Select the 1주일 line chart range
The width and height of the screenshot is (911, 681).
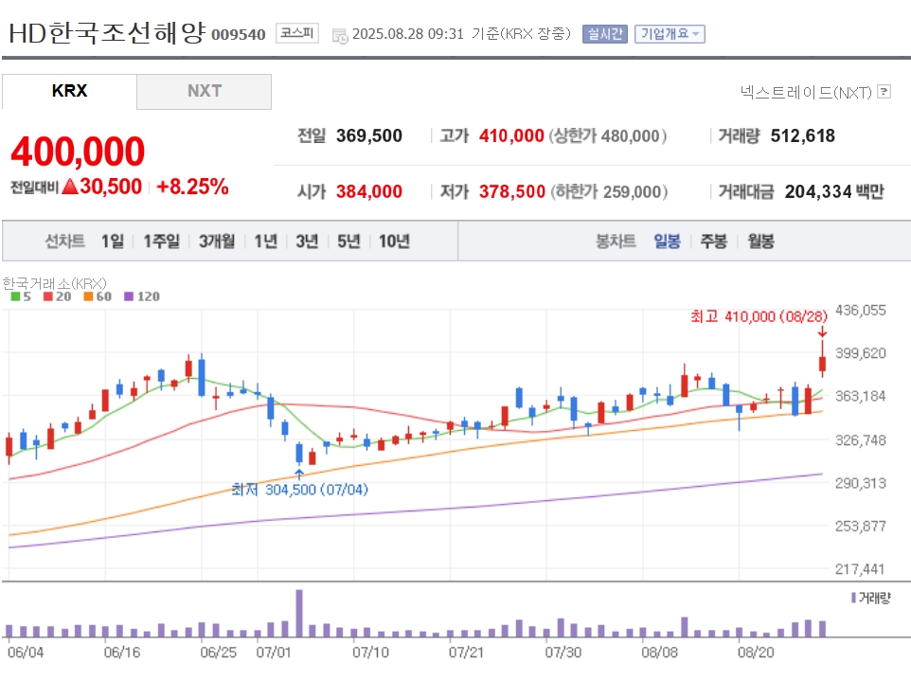point(162,241)
